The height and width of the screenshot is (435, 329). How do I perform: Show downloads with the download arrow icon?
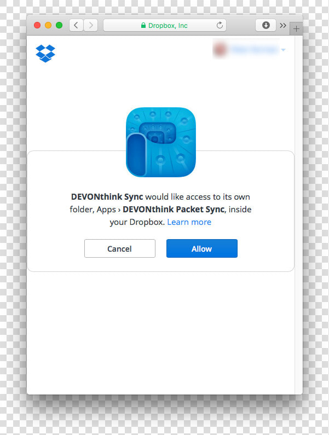pyautogui.click(x=265, y=25)
